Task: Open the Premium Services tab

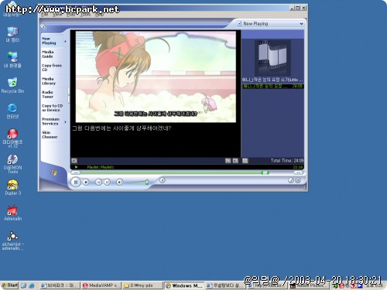Action: (51, 121)
